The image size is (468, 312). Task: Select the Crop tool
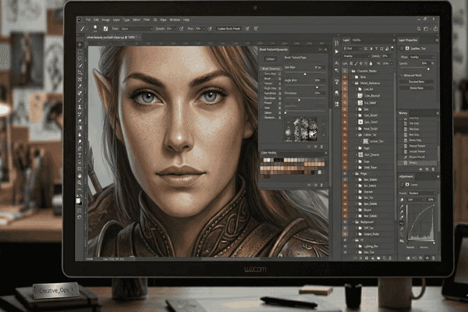click(x=80, y=73)
